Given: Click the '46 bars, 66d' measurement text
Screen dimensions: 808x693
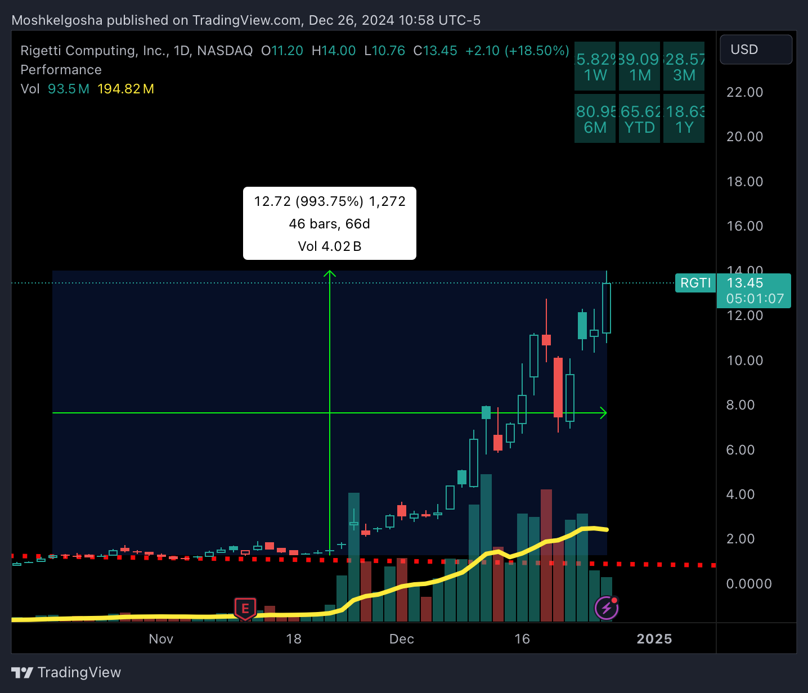Looking at the screenshot, I should [330, 224].
